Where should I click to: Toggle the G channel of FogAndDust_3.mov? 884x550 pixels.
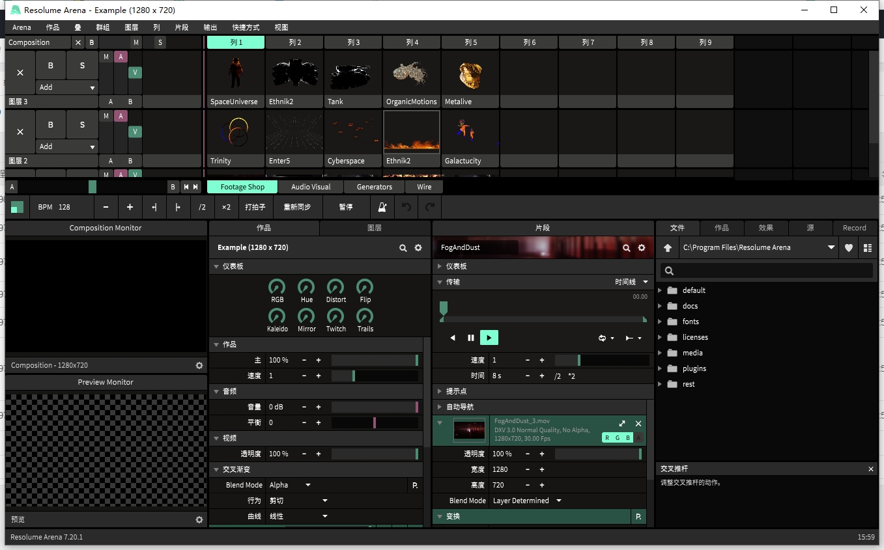tap(618, 438)
